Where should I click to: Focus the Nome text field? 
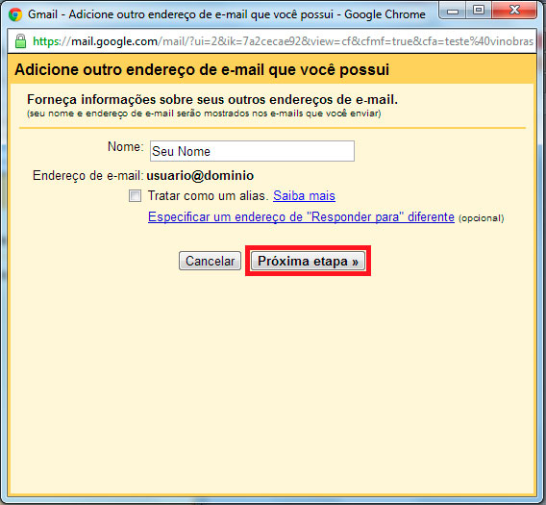pos(252,151)
